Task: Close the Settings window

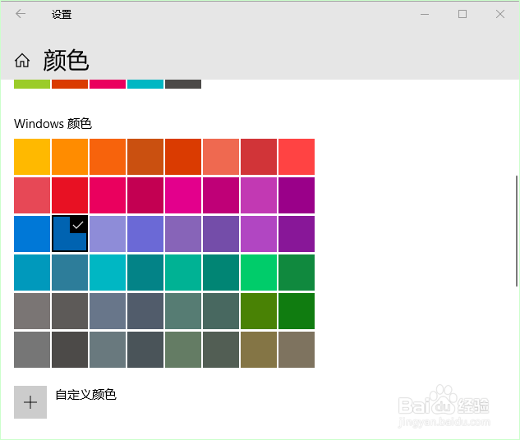Action: [x=500, y=14]
